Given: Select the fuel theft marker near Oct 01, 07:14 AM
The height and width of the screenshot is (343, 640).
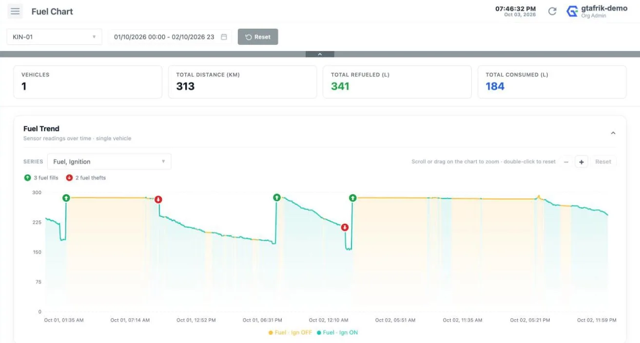Looking at the screenshot, I should (158, 199).
